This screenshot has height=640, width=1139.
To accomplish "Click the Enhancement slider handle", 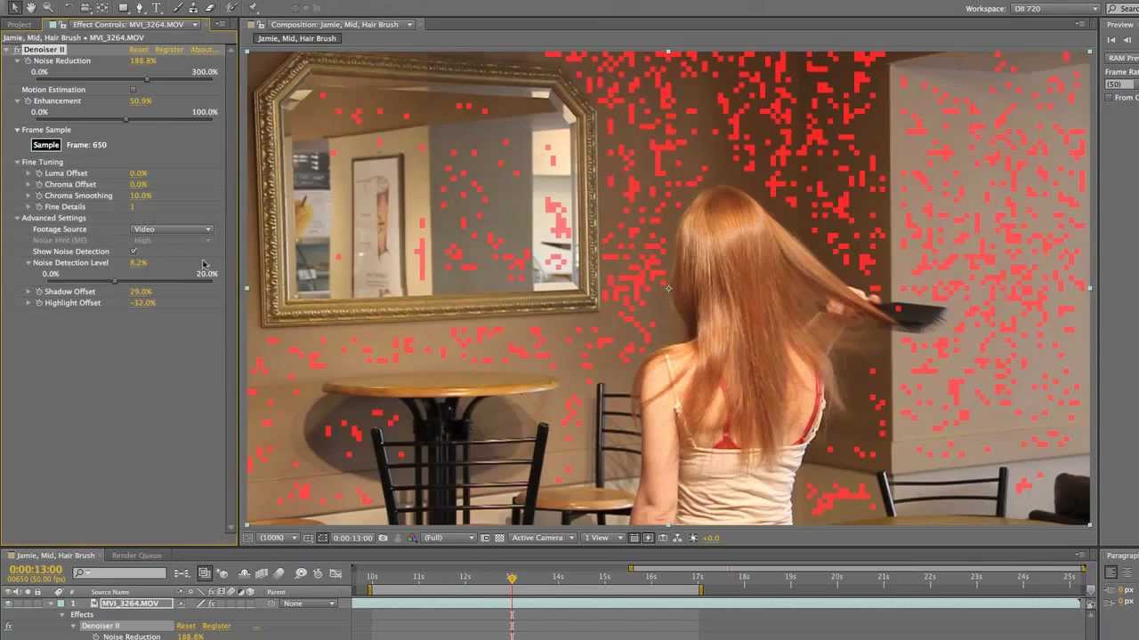I will click(x=125, y=119).
